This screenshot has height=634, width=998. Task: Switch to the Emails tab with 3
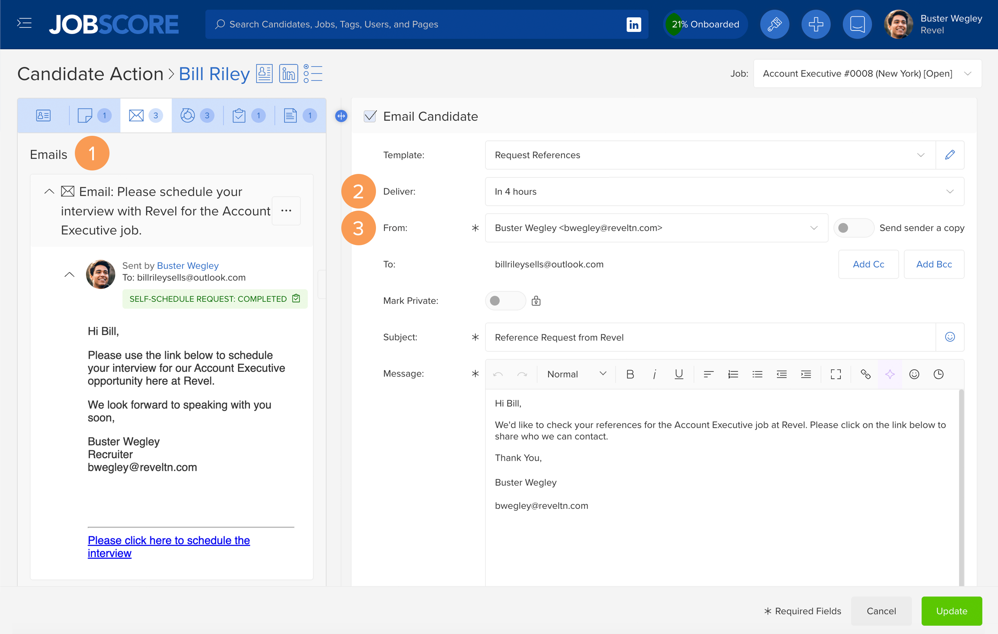(146, 116)
